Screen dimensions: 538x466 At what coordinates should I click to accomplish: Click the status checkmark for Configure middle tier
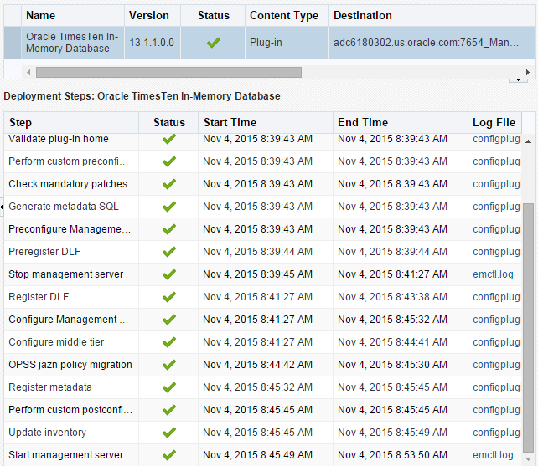pos(168,343)
